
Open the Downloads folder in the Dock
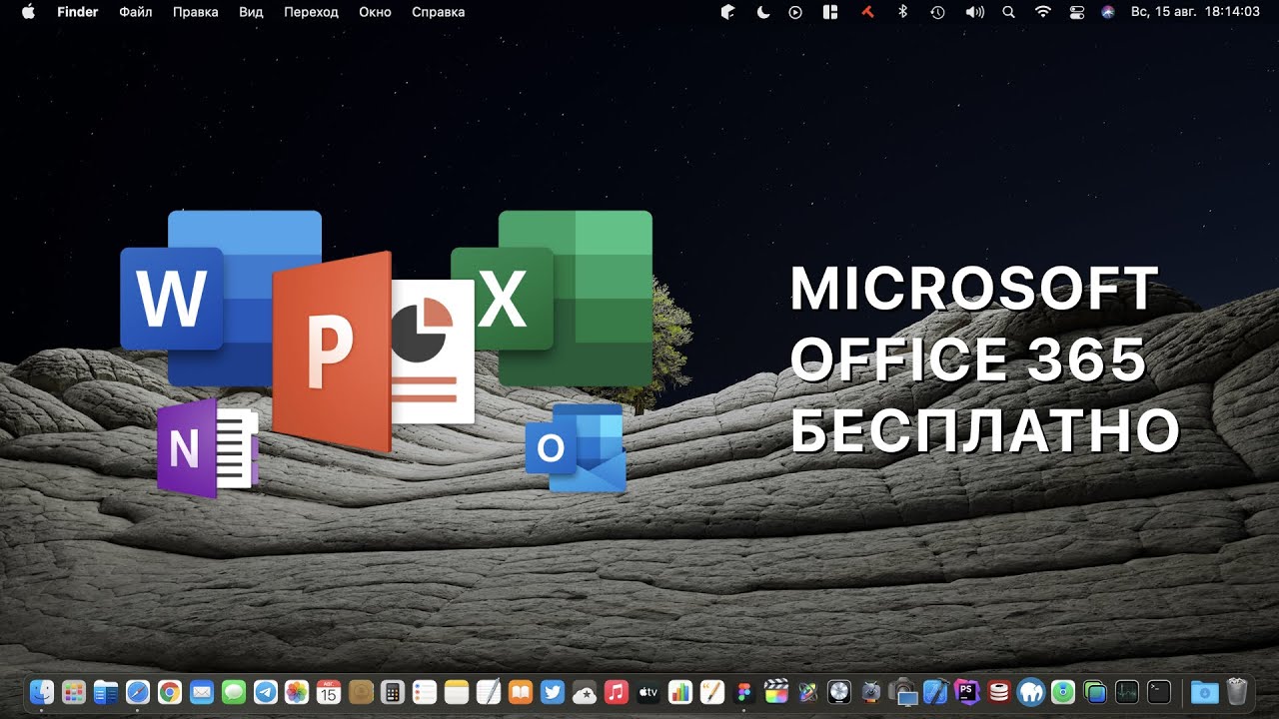pos(1205,691)
